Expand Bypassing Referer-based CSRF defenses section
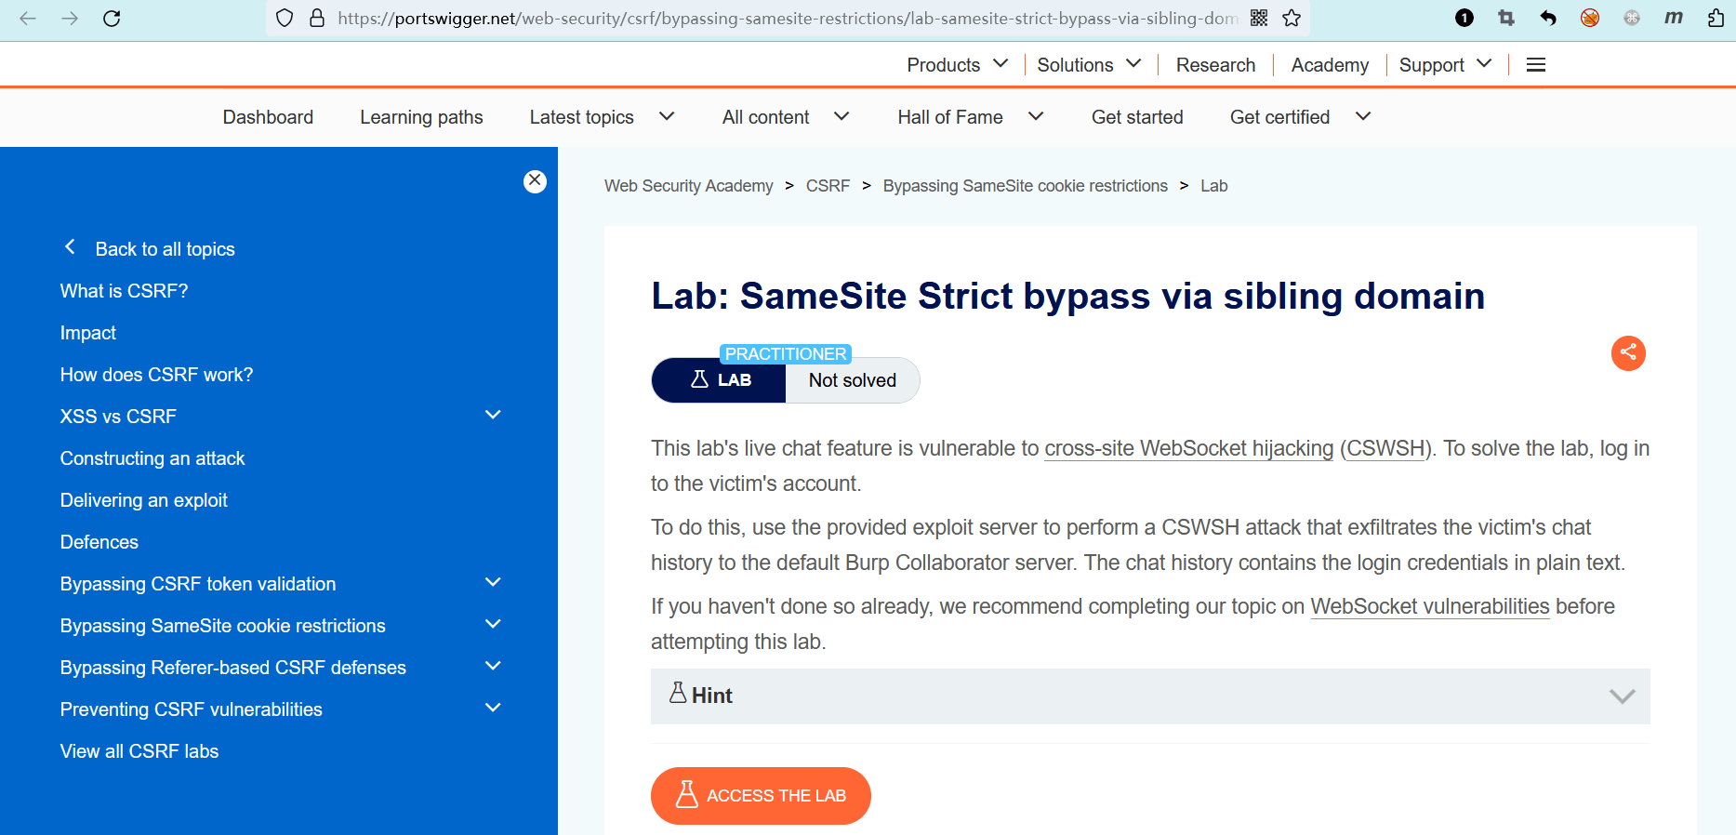Screen dimensions: 1736x835 (493, 666)
